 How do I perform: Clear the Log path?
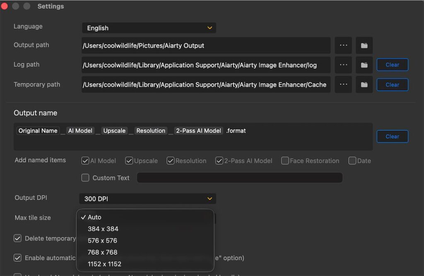(x=392, y=65)
